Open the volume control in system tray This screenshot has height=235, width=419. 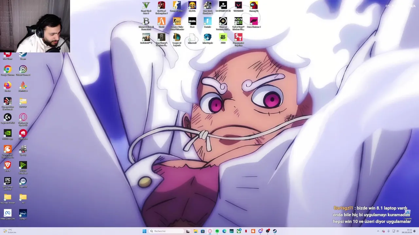(398, 231)
